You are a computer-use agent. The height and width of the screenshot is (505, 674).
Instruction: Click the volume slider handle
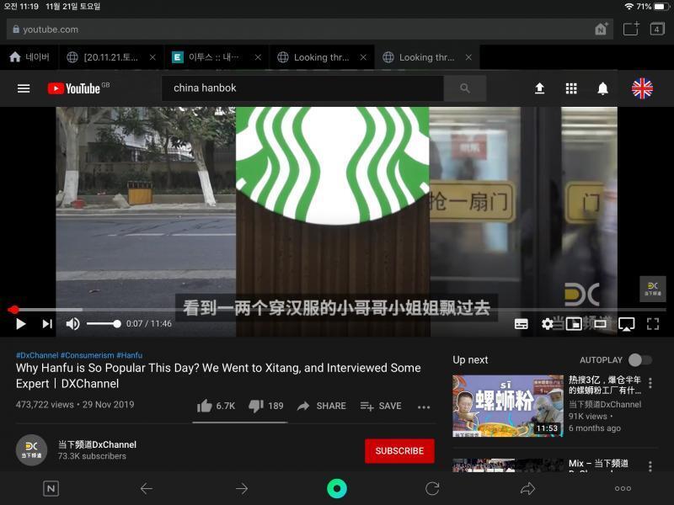pyautogui.click(x=116, y=324)
